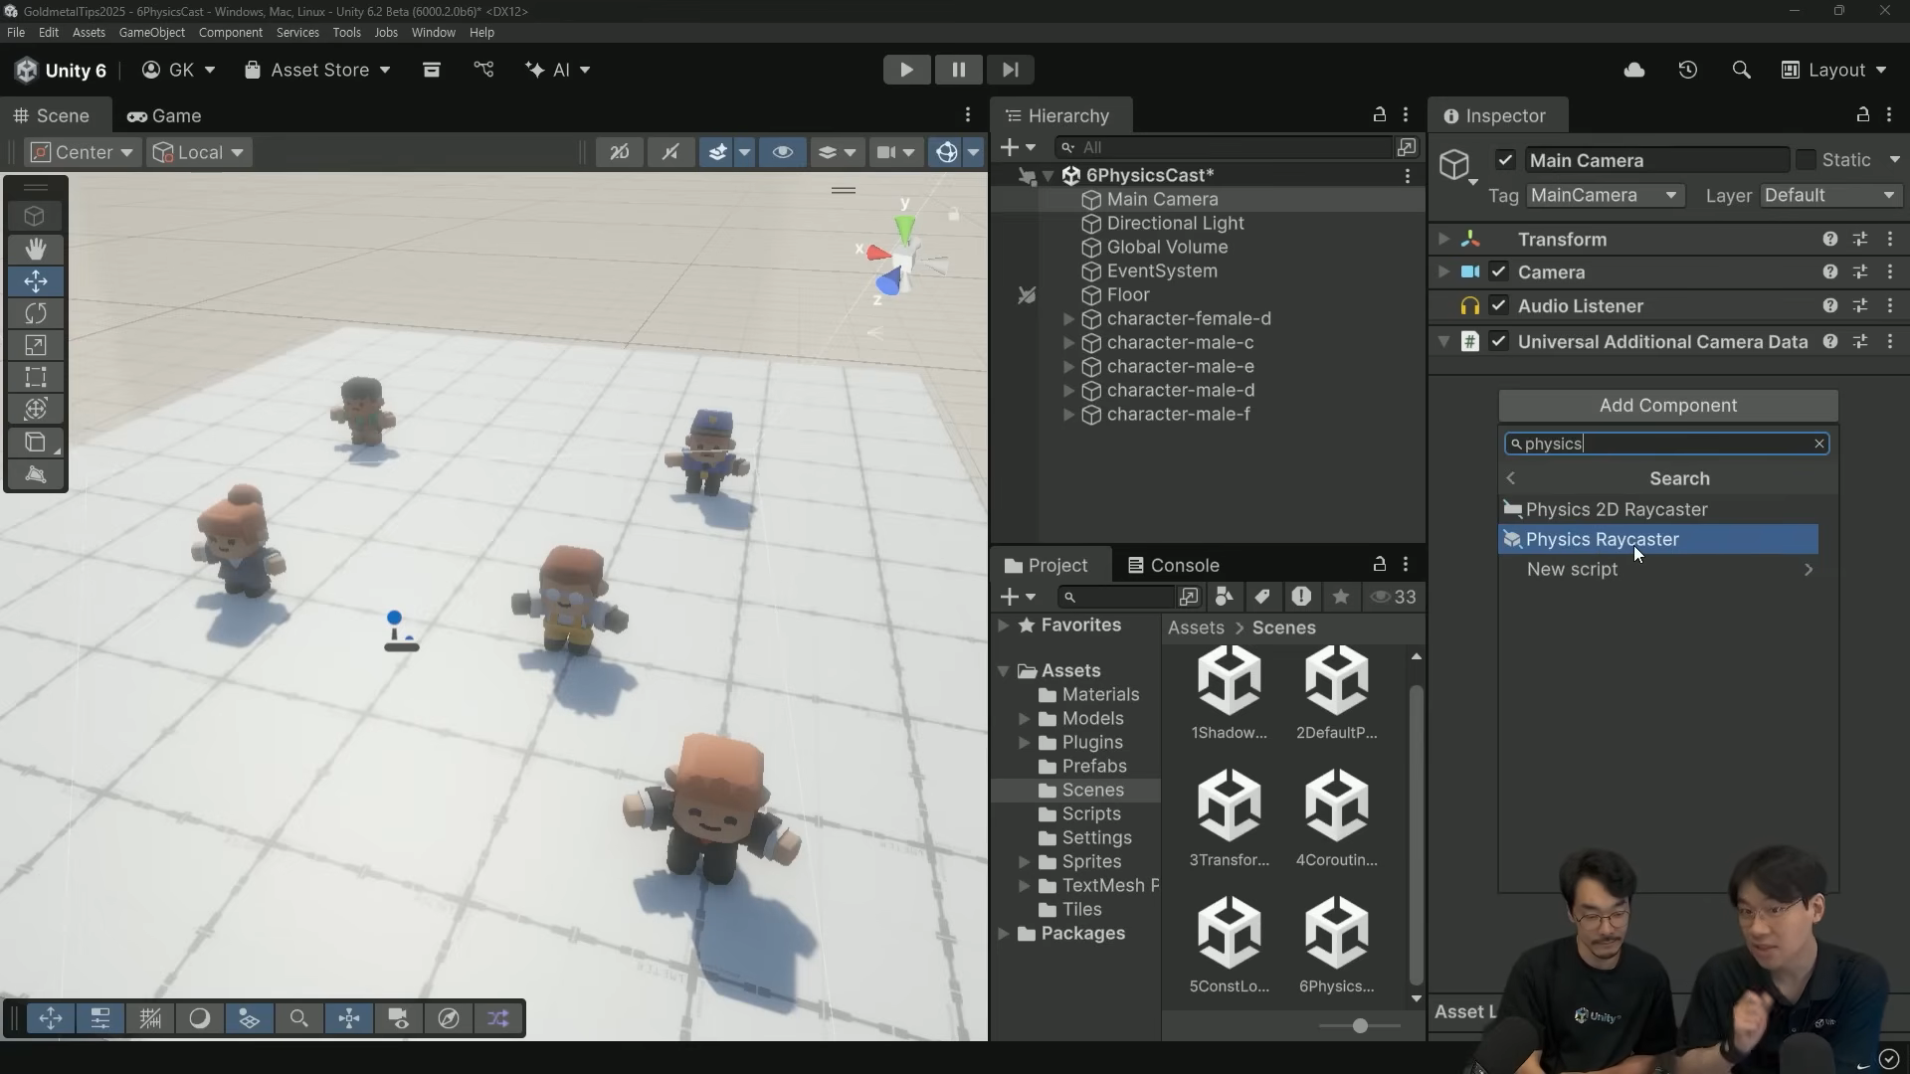Open the Tag MainCamera dropdown
The image size is (1910, 1074).
point(1605,196)
